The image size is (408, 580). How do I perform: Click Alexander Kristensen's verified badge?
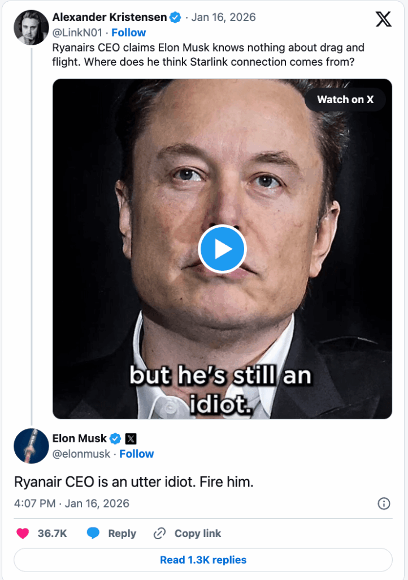[176, 18]
